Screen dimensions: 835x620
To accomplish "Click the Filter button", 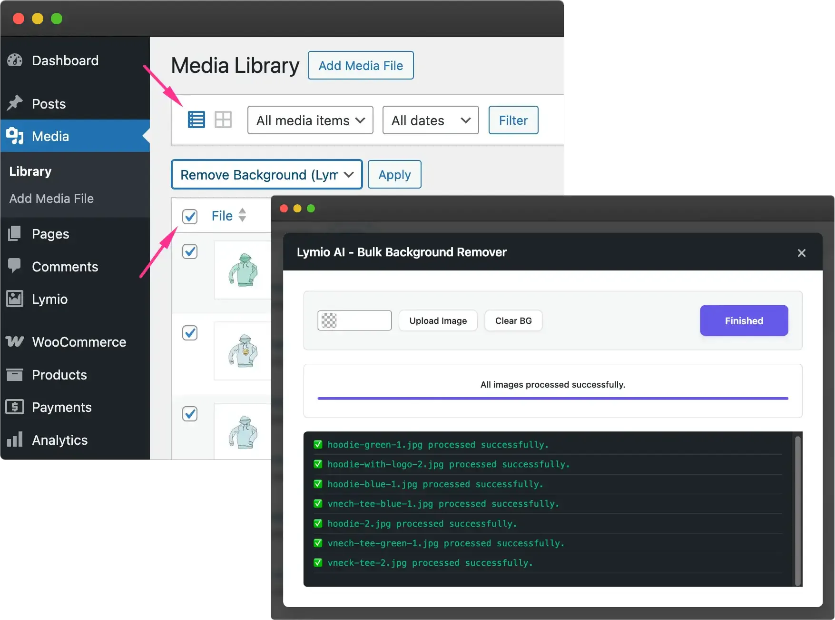I will pos(513,120).
